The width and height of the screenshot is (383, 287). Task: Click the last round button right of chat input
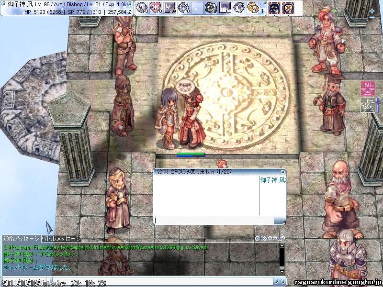point(282,281)
